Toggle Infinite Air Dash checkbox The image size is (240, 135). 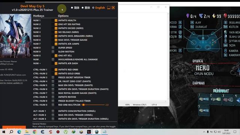tap(56, 63)
